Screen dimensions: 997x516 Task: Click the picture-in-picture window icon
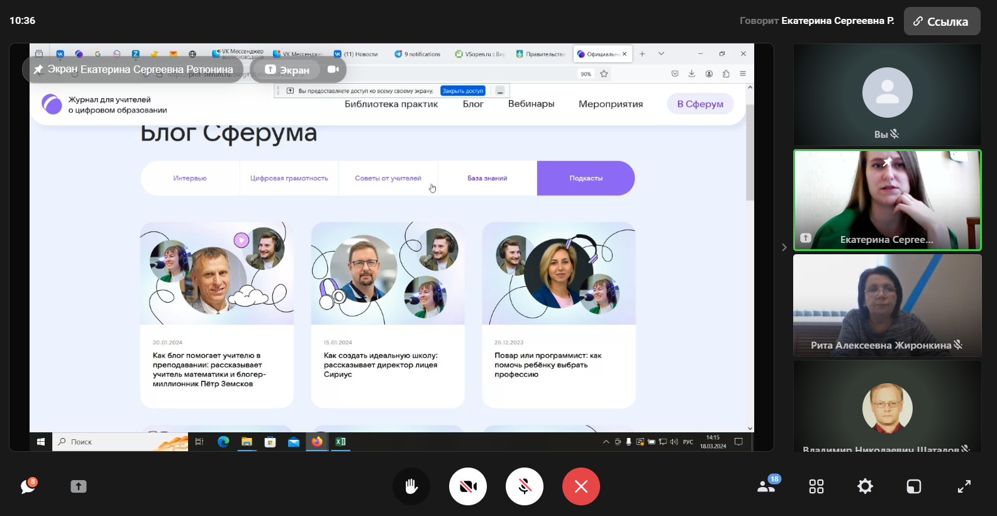913,486
